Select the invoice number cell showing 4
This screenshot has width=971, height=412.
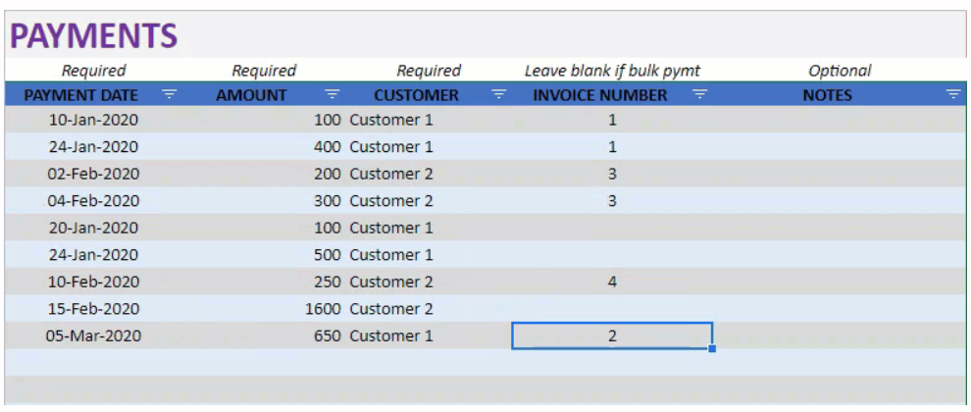(x=612, y=282)
